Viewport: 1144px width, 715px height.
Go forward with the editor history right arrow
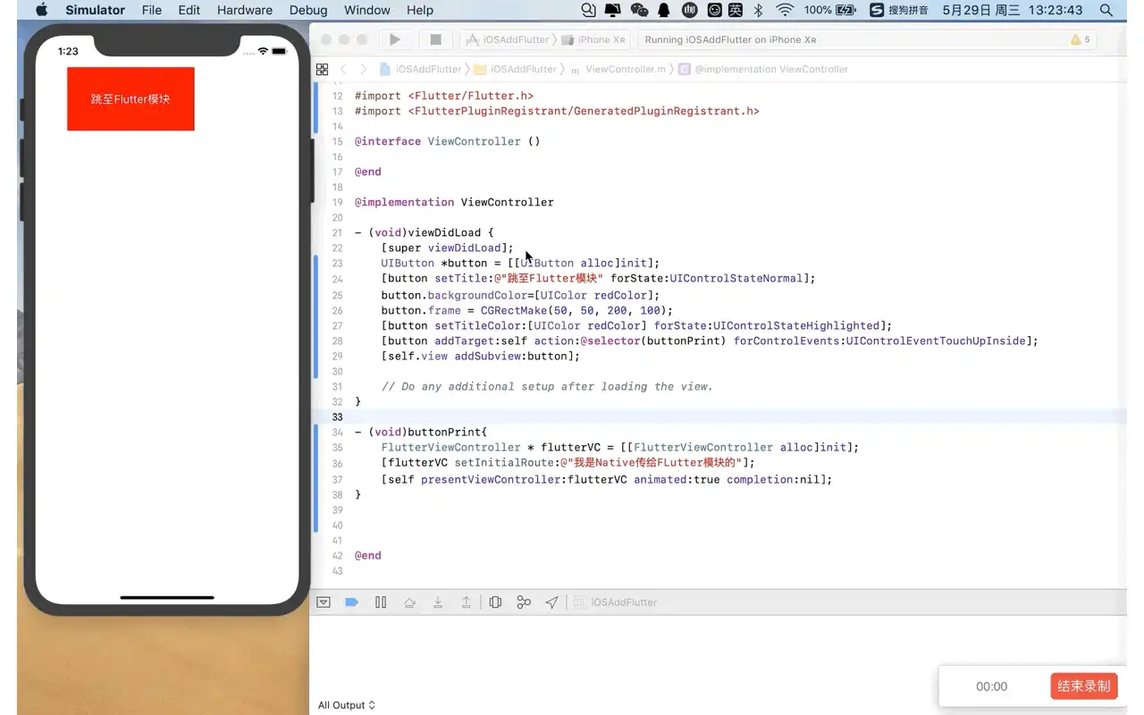point(363,69)
